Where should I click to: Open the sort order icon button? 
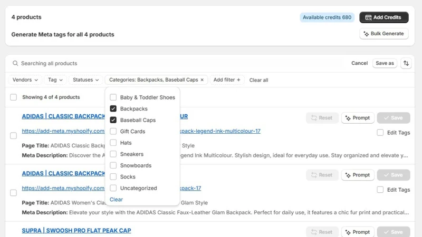(x=406, y=63)
